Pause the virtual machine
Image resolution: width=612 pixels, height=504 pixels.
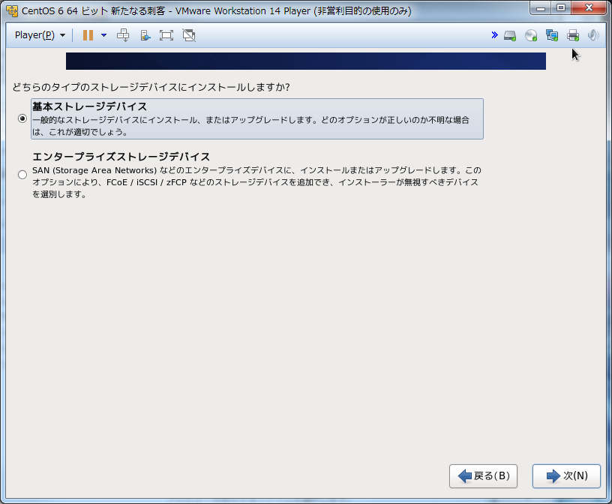[88, 35]
